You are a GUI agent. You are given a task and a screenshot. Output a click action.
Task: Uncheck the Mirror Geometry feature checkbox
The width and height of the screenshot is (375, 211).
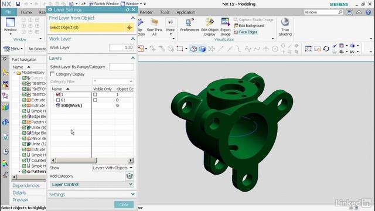[24, 138]
